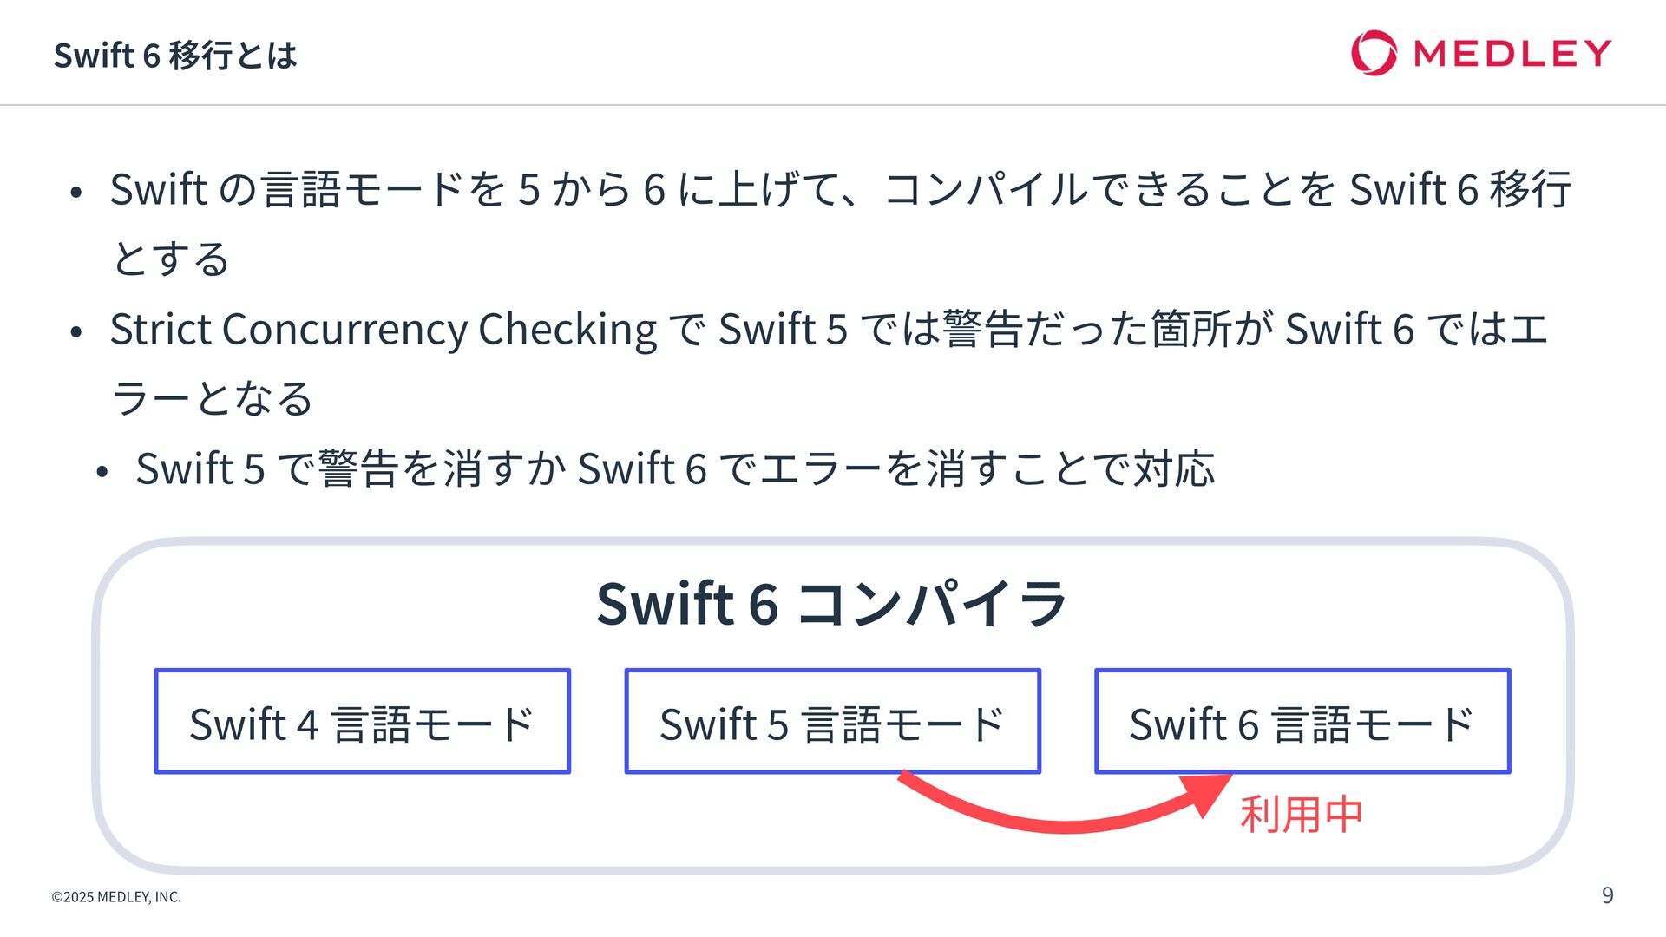Click the indented sub-bullet marker
1666x937 pixels.
click(102, 472)
